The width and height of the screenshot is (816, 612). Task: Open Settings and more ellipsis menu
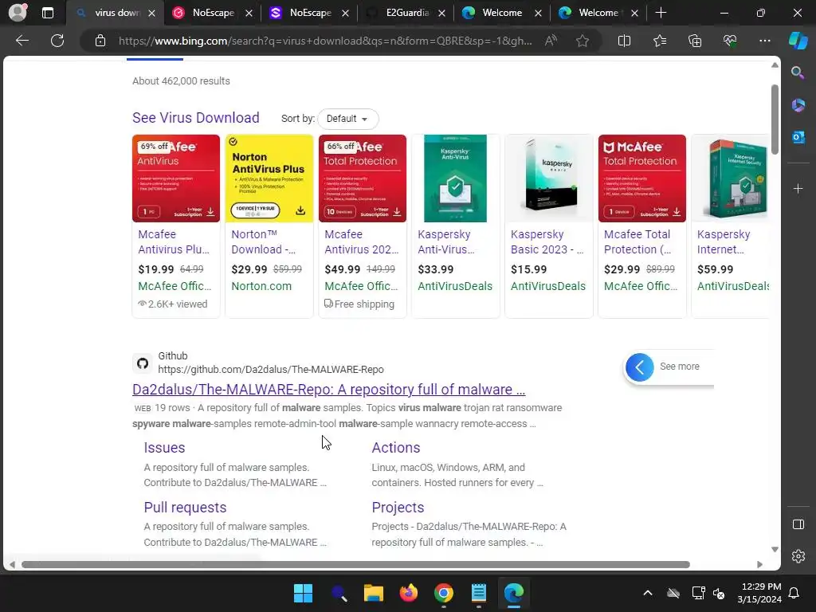point(764,41)
